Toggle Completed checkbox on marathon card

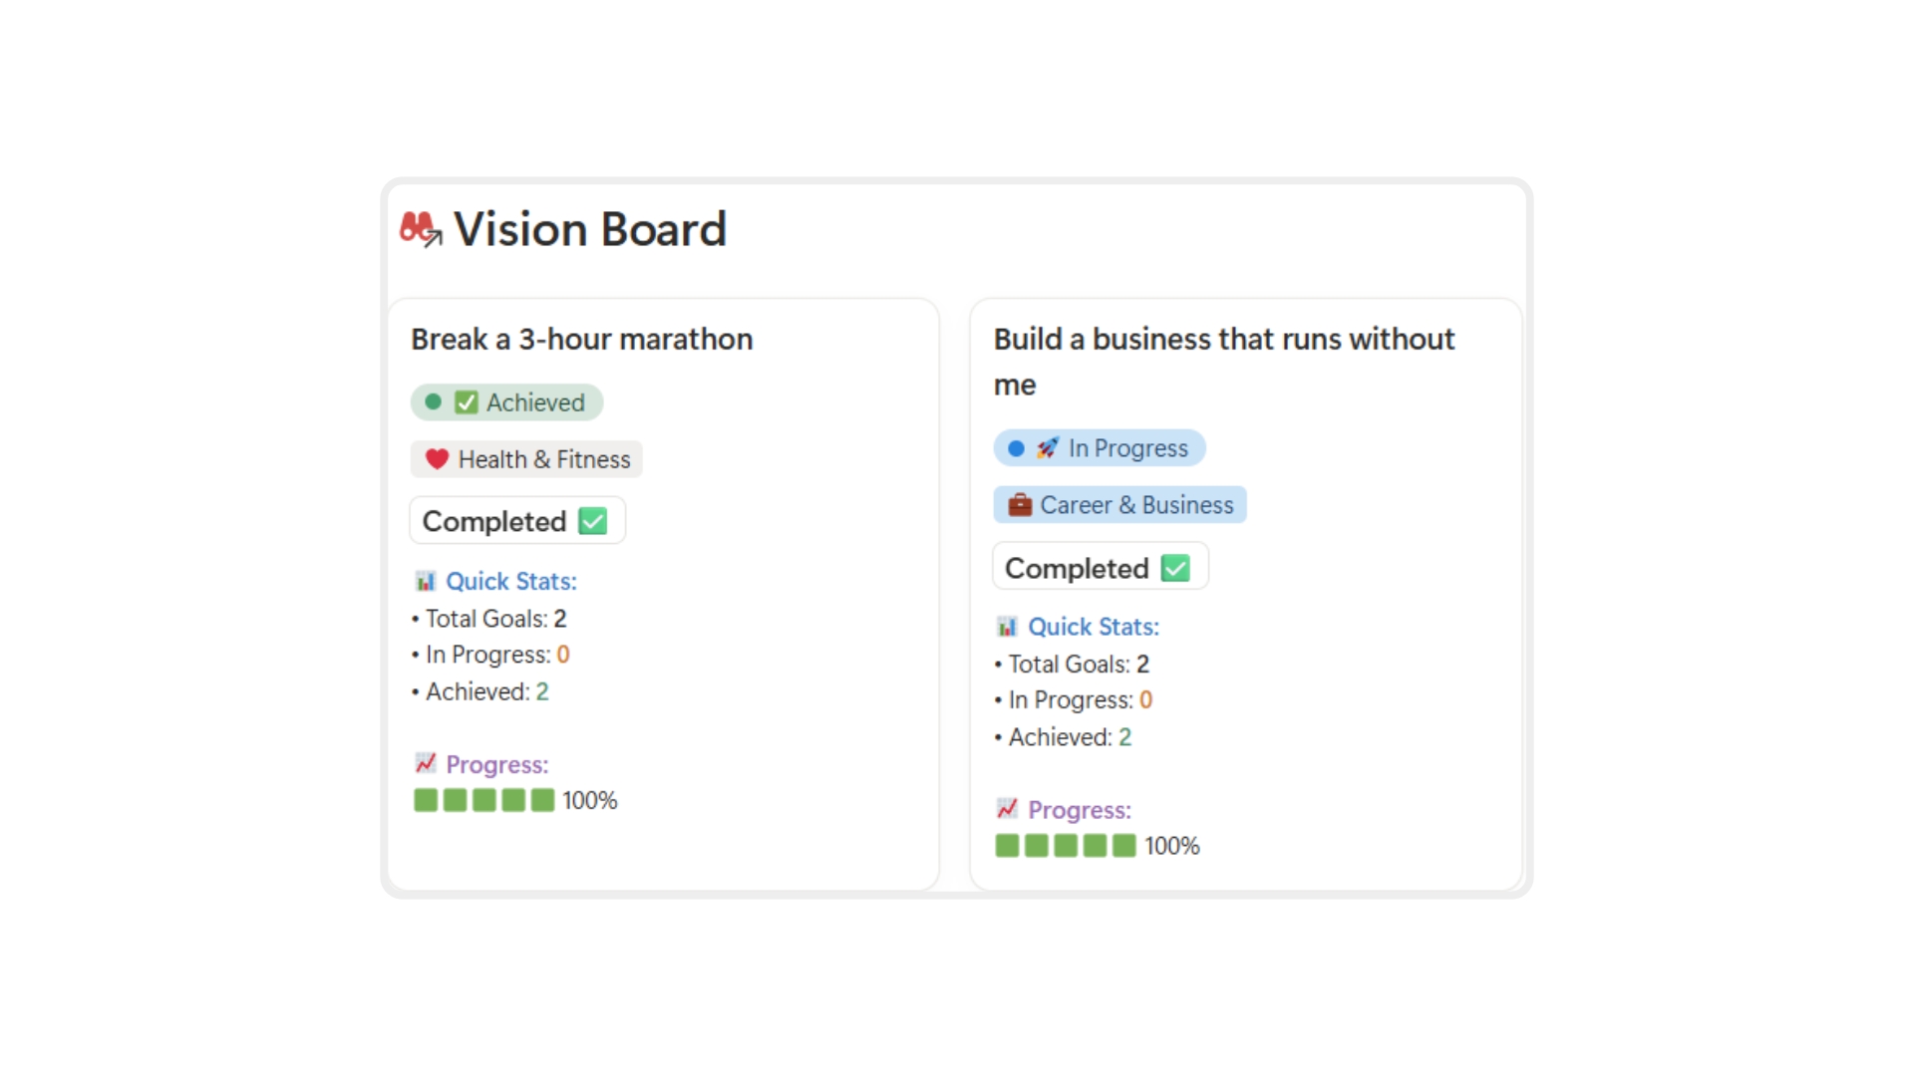[593, 521]
